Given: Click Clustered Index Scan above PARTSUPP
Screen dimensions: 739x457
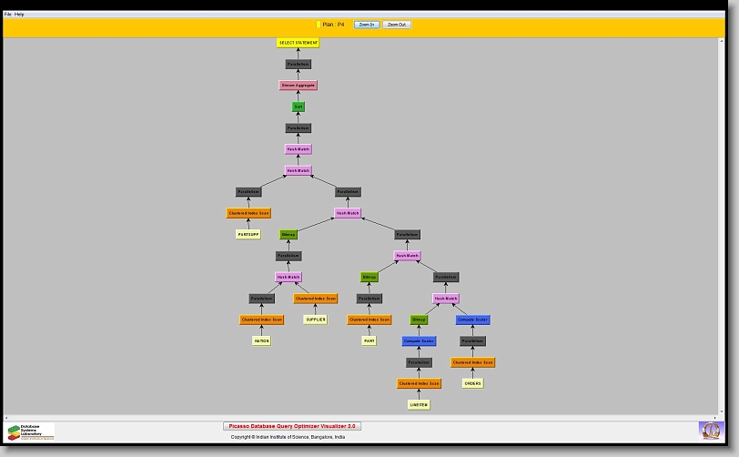Looking at the screenshot, I should pos(248,213).
